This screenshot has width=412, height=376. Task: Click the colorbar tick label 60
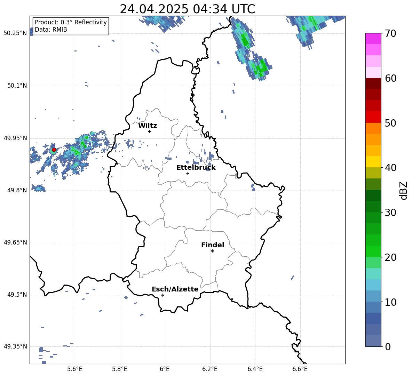pos(390,78)
